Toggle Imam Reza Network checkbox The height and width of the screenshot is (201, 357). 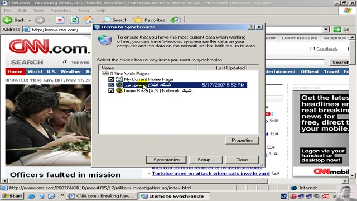click(111, 90)
